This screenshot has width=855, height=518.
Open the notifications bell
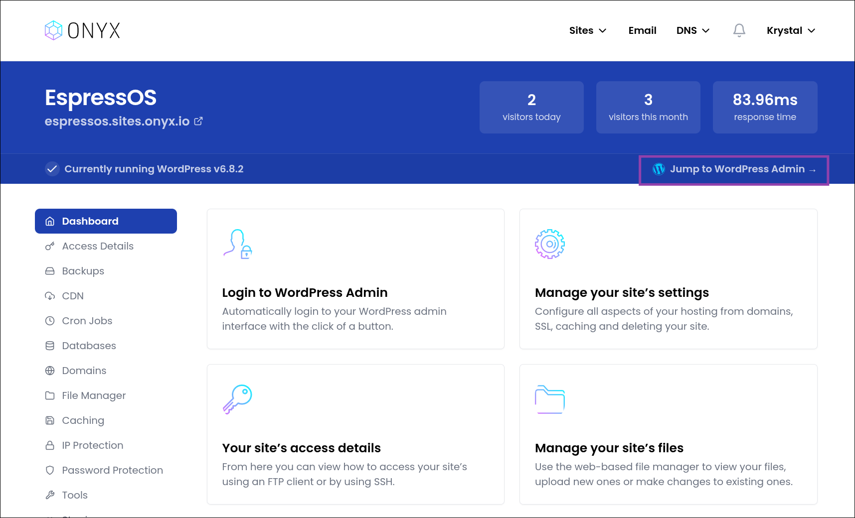(x=739, y=30)
